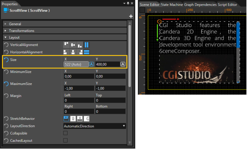Image resolution: width=247 pixels, height=149 pixels.
Task: Reset the HorizontalAlignment property
Action: (6, 52)
